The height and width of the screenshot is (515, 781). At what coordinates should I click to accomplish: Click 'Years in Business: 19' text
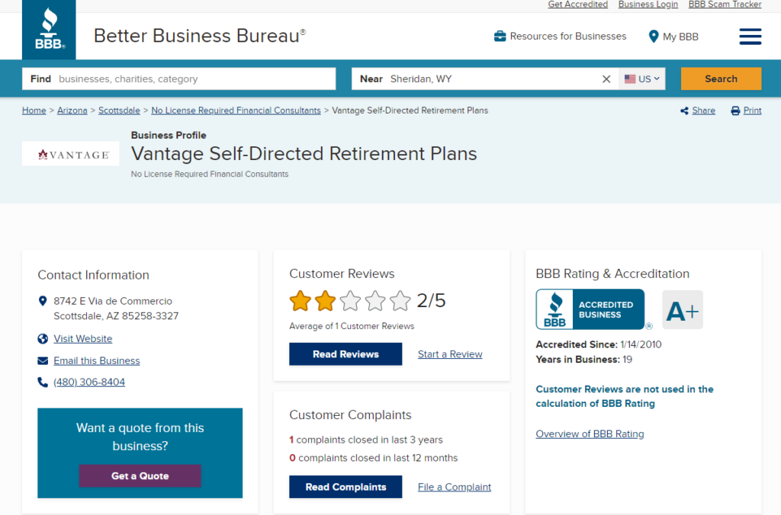[x=583, y=360]
